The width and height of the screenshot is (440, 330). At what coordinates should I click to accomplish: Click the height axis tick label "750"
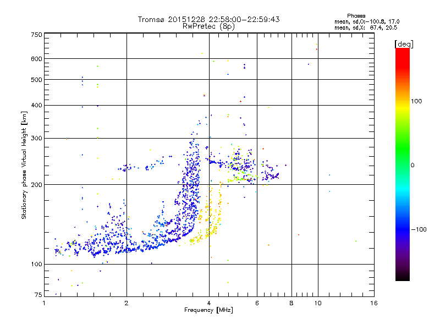36,35
